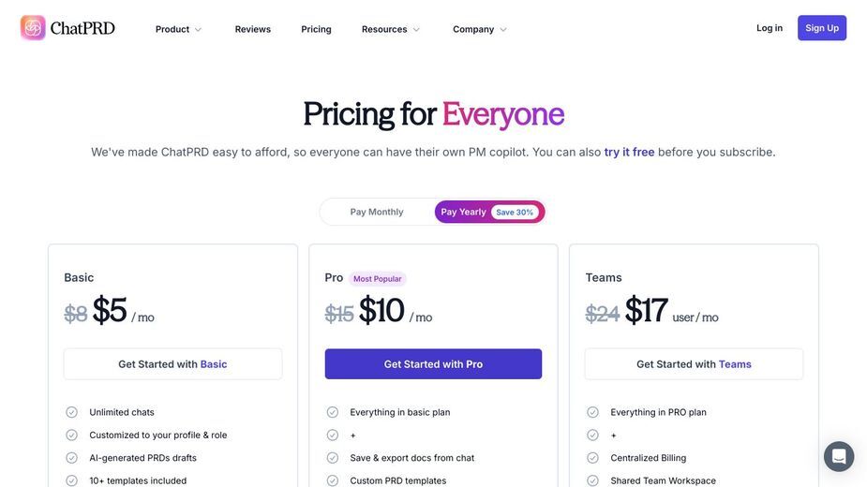Image resolution: width=867 pixels, height=487 pixels.
Task: Click the Most Popular badge
Action: click(378, 278)
